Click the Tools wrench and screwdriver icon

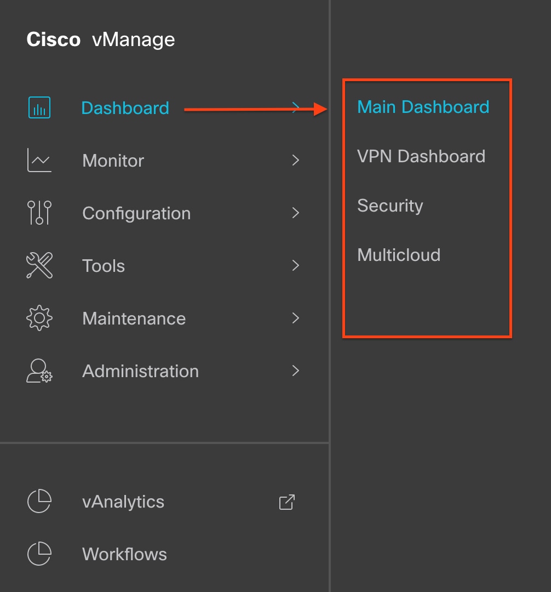click(x=39, y=265)
